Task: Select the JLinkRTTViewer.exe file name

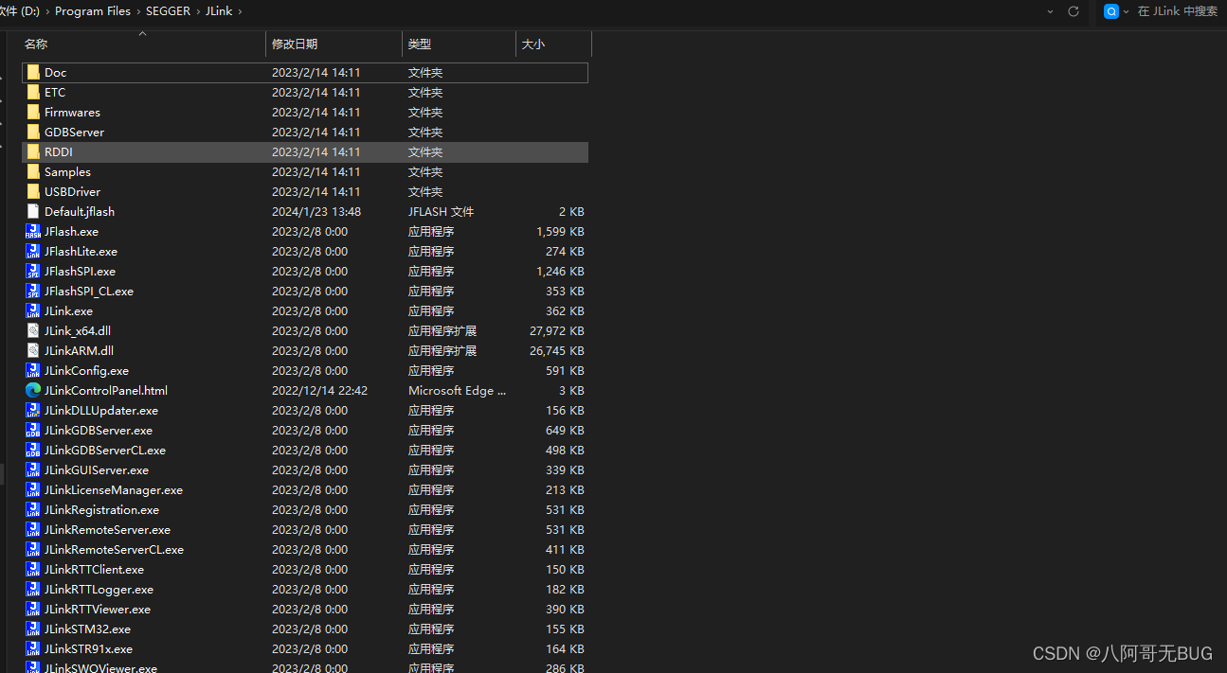Action: point(98,609)
